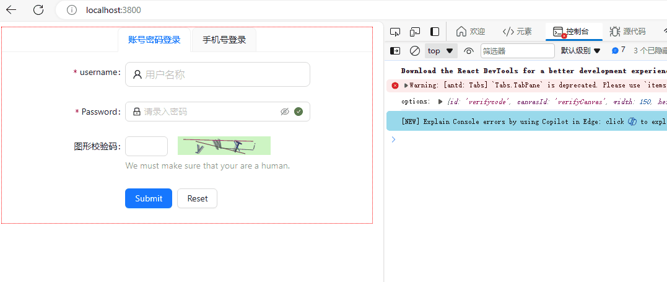Switch to 手机号登录 tab
The image size is (667, 282).
tap(224, 40)
